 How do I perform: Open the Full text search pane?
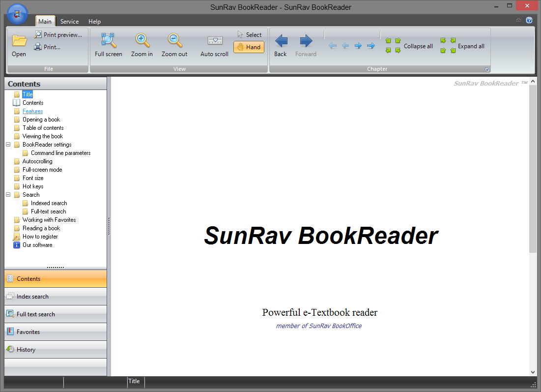[x=56, y=314]
